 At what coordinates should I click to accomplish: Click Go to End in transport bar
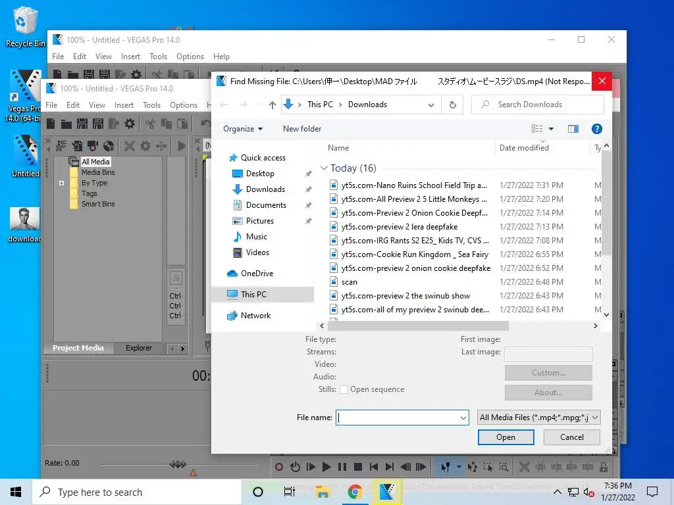pyautogui.click(x=390, y=467)
